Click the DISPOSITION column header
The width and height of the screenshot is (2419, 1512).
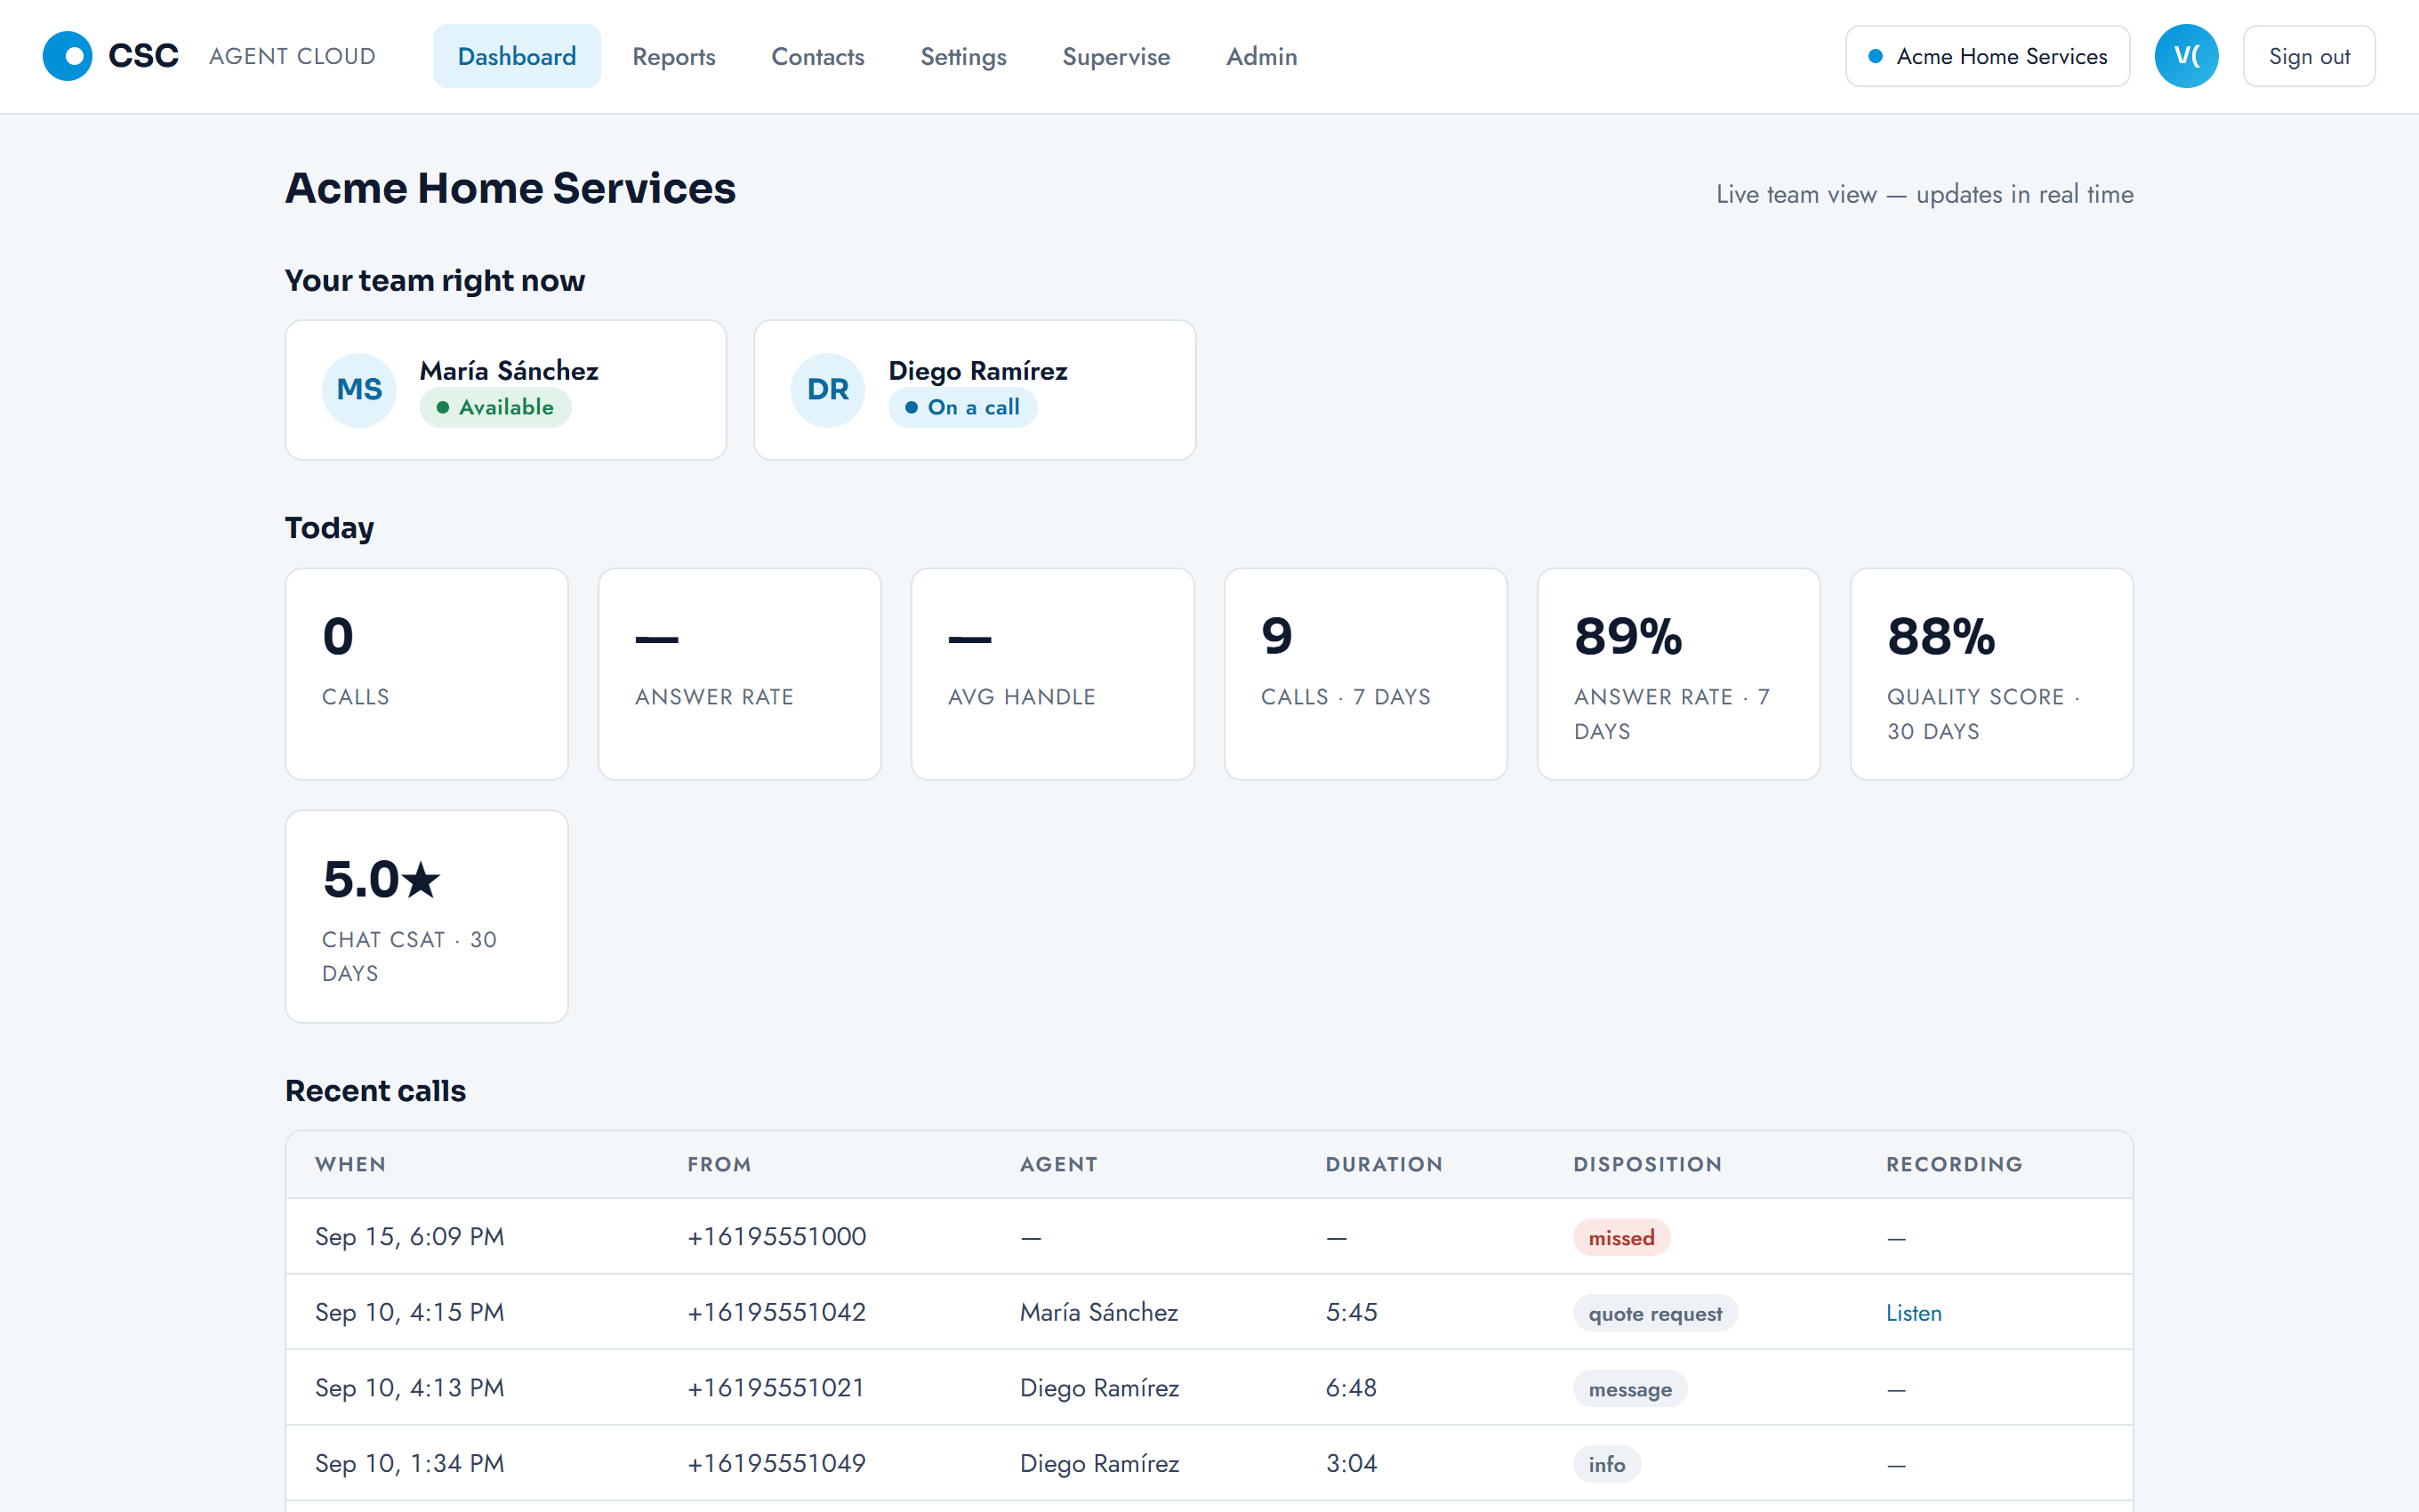1647,1164
